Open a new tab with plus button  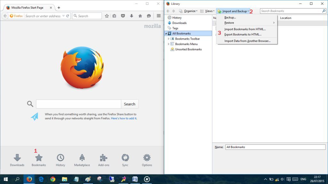pyautogui.click(x=59, y=8)
